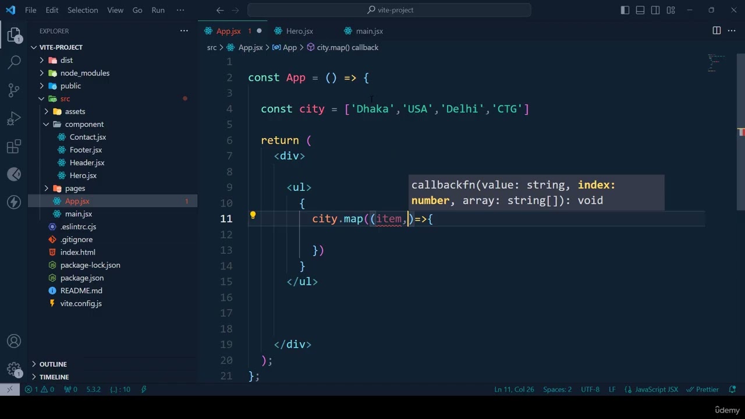Image resolution: width=745 pixels, height=419 pixels.
Task: Click the Explorer more actions ellipsis
Action: pyautogui.click(x=184, y=31)
